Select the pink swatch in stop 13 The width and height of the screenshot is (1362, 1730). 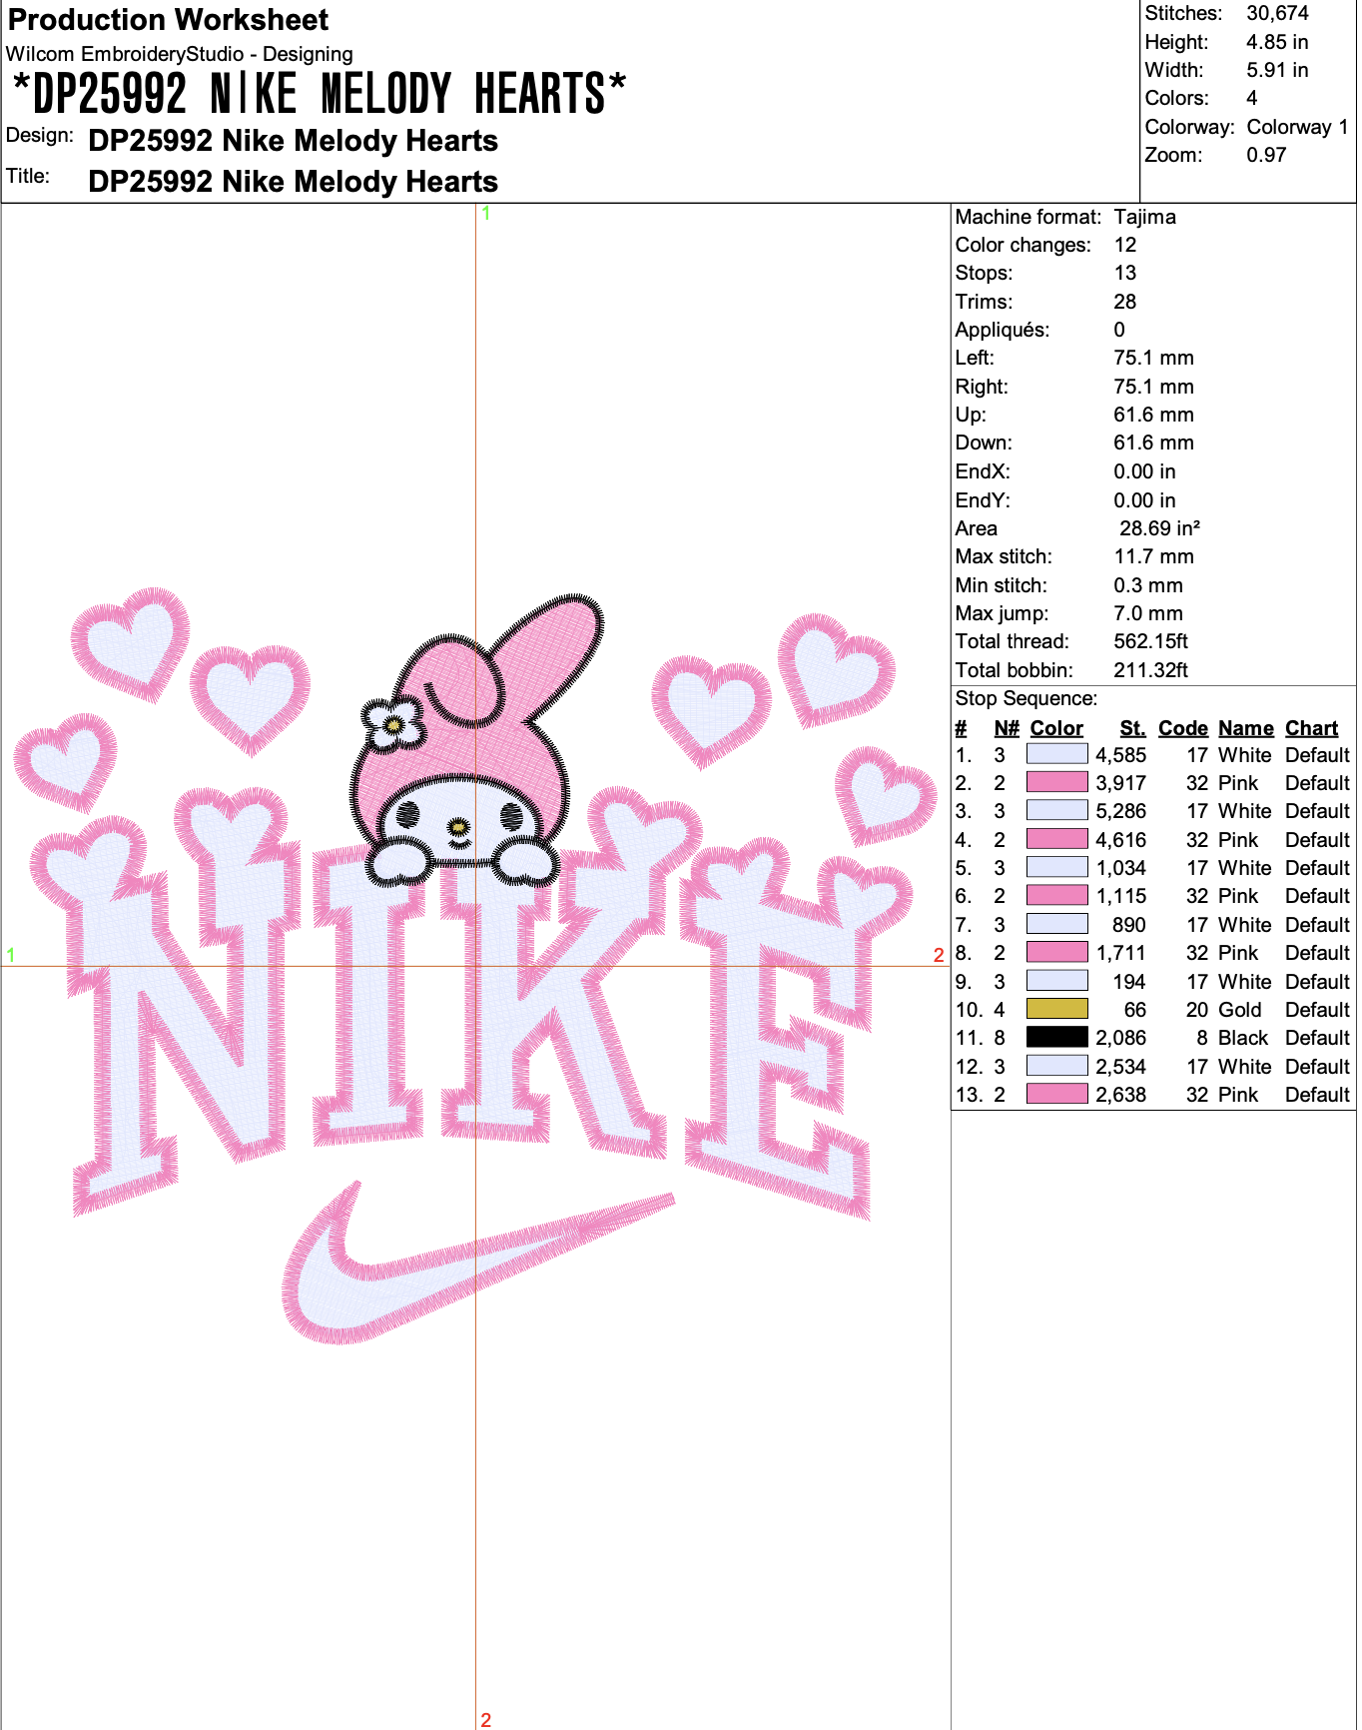point(1056,1094)
